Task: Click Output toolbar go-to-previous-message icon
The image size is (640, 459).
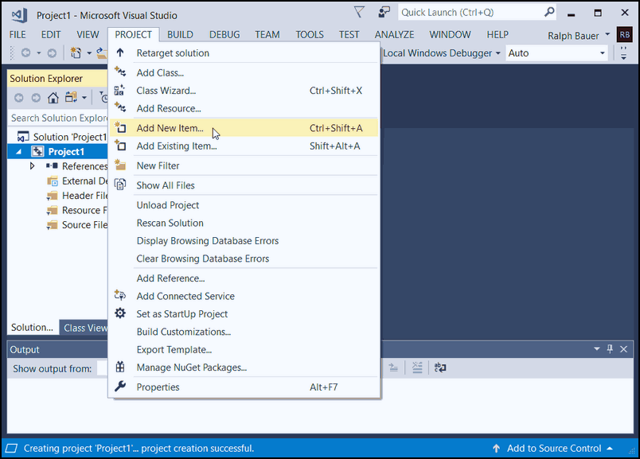Action: pyautogui.click(x=393, y=368)
